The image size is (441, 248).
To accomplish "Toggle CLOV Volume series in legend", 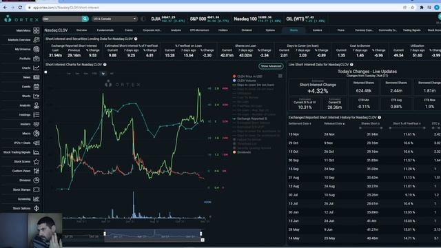I will point(245,81).
